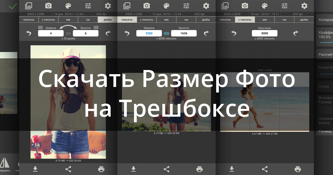Switch to мм tab in the Максимум screen

265,19
